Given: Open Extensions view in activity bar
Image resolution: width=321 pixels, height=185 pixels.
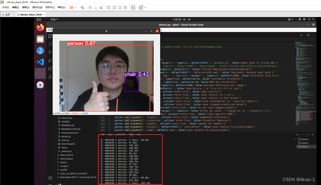Looking at the screenshot, I should pyautogui.click(x=50, y=69).
